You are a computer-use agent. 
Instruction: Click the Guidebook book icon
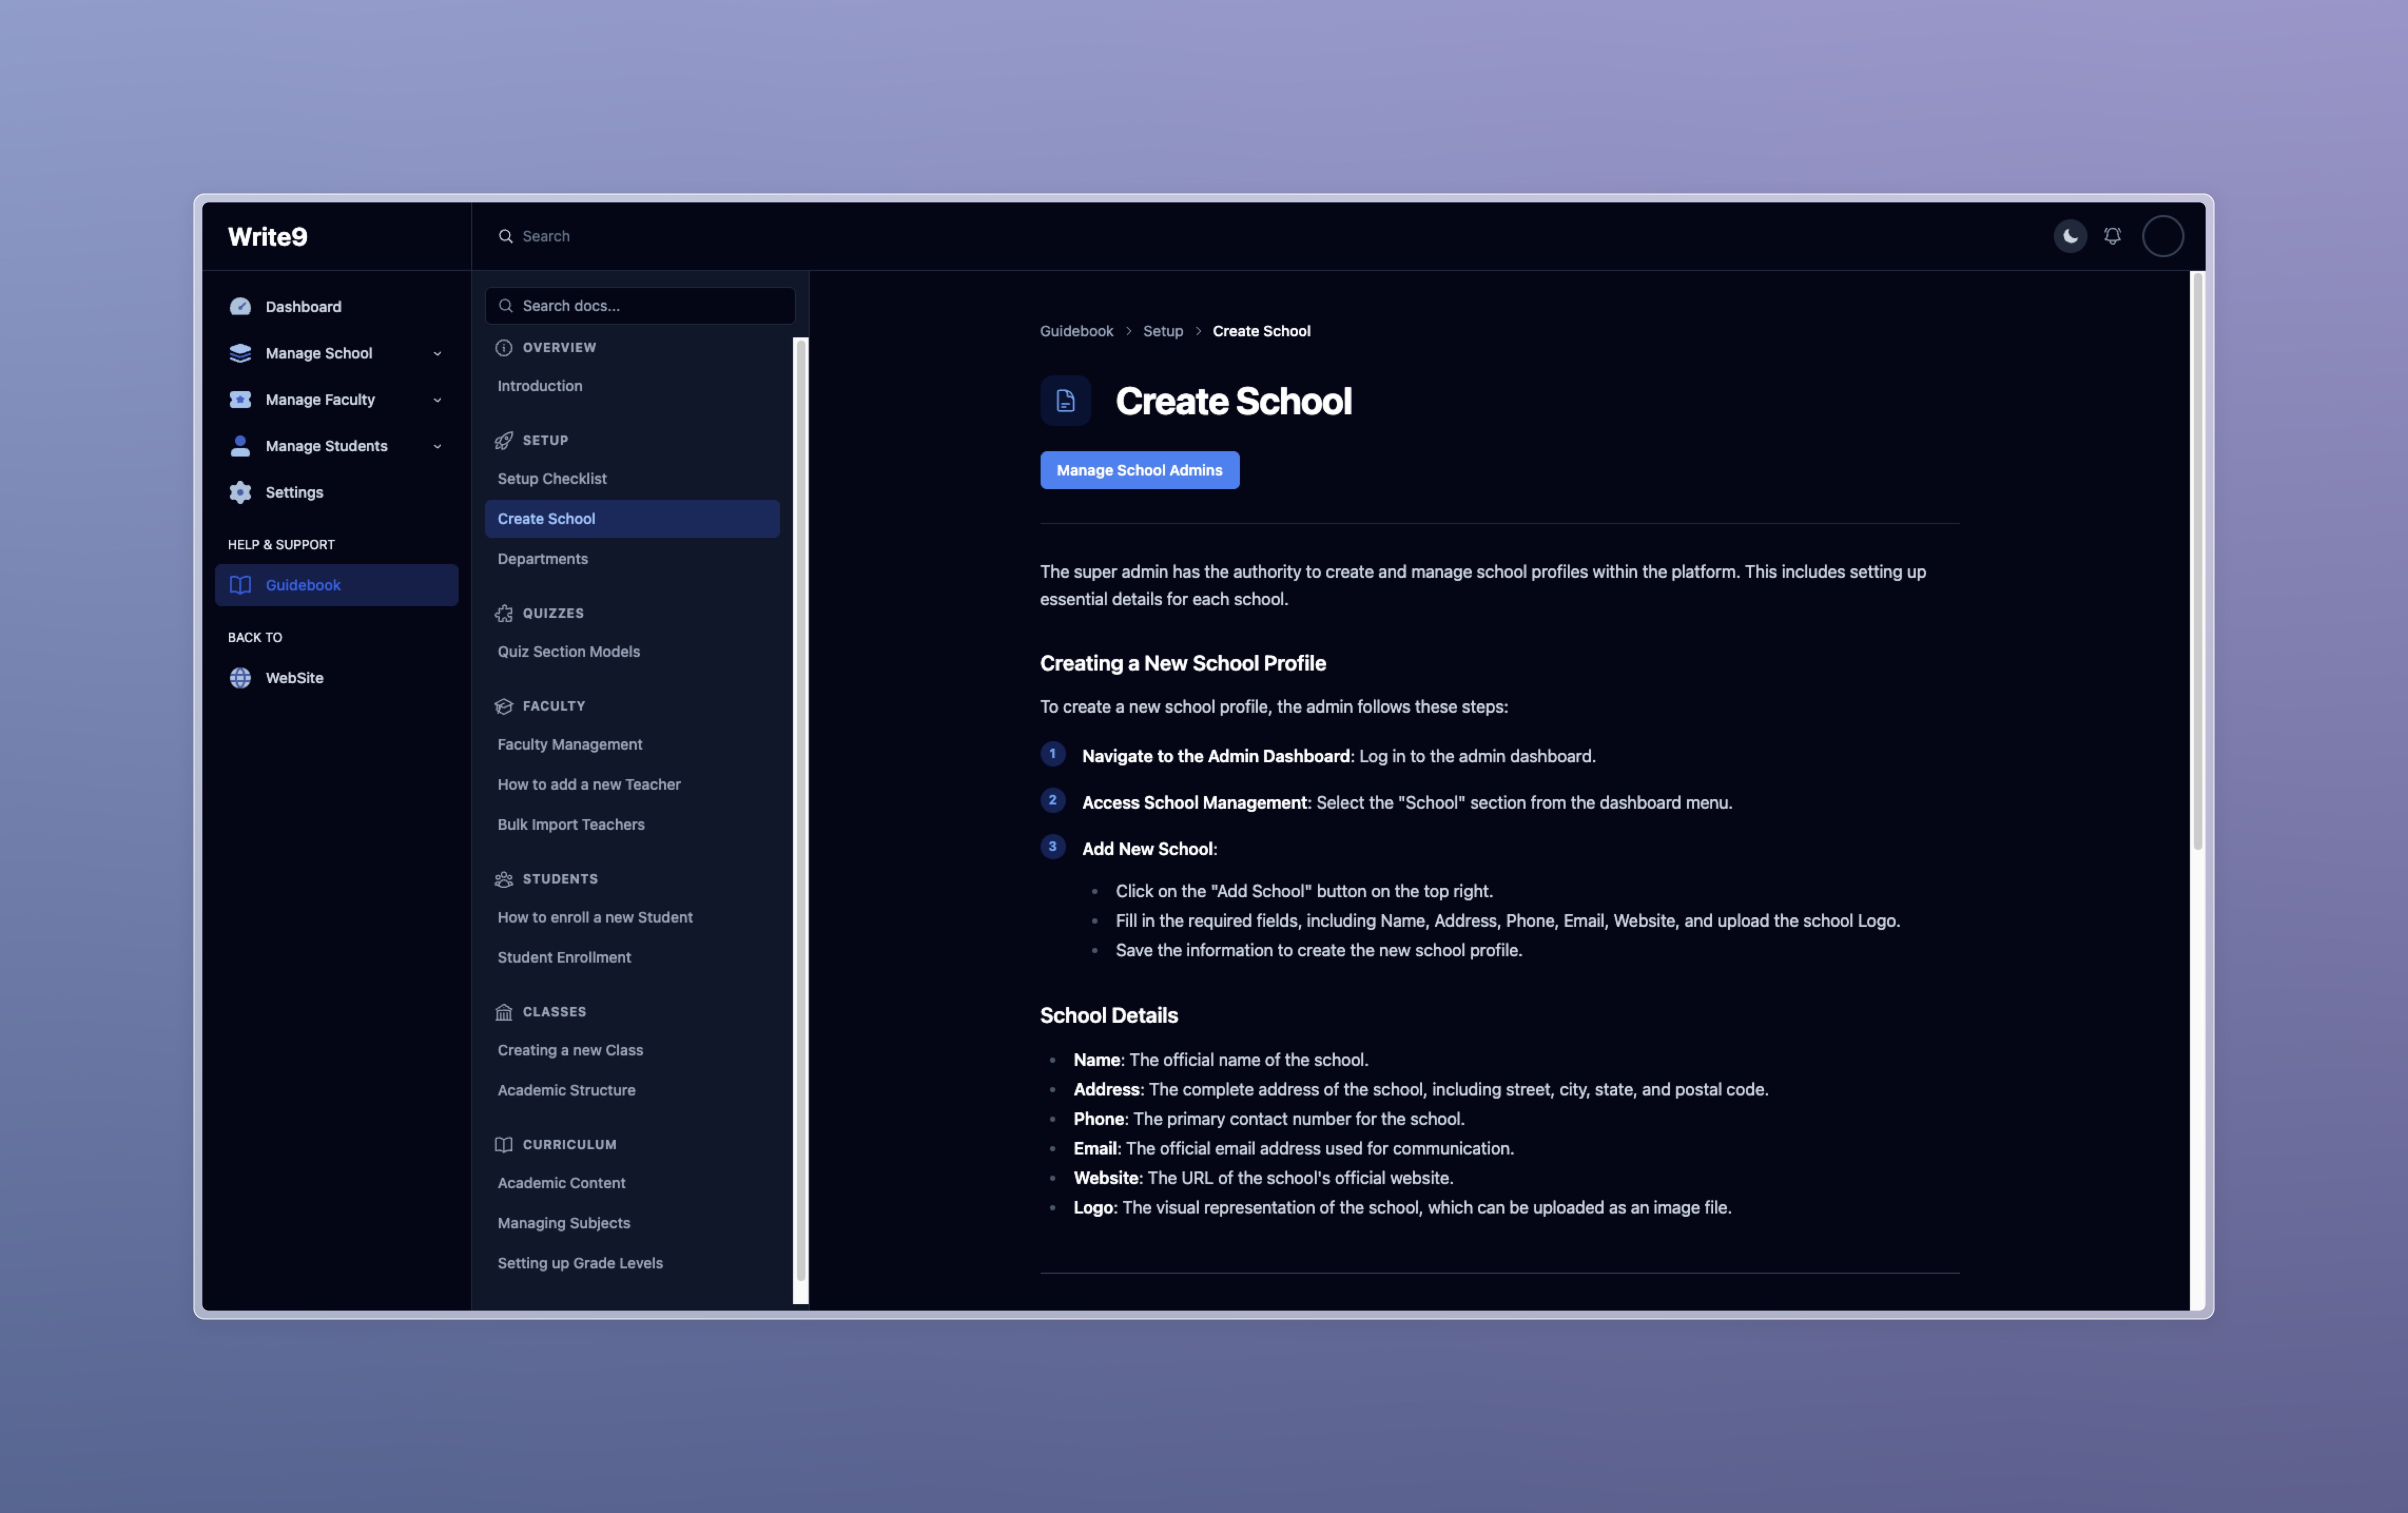point(240,585)
